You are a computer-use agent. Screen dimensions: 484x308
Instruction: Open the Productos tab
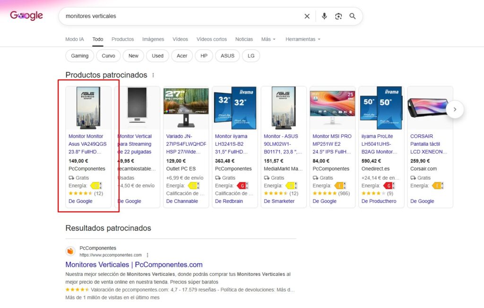pyautogui.click(x=122, y=39)
